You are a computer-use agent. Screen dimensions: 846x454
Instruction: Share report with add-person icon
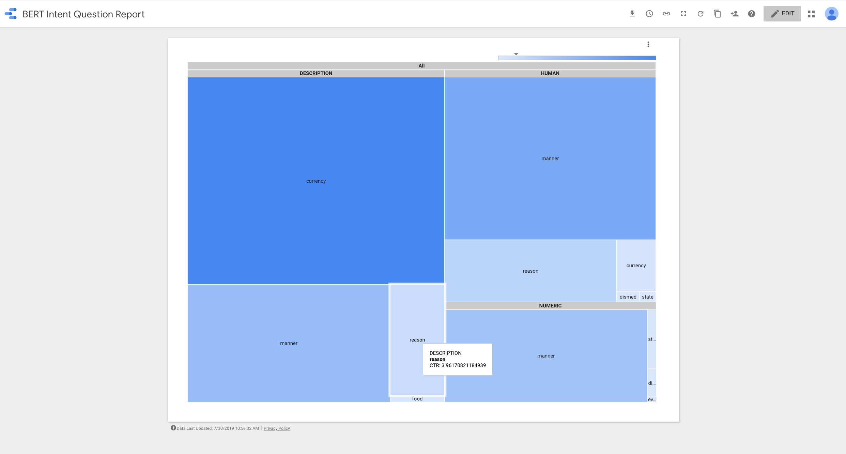pos(734,14)
